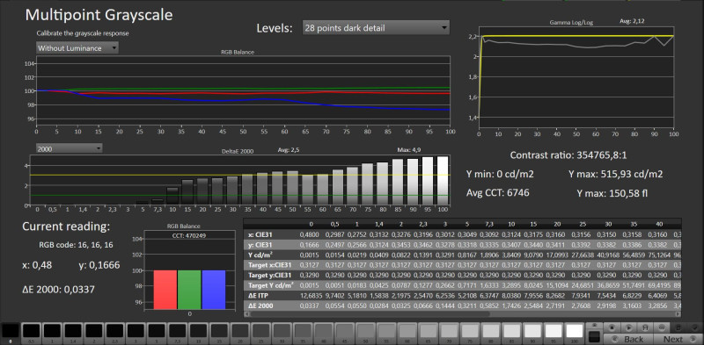This screenshot has width=704, height=345.
Task: Select the 85 grayscale swatch
Action: [x=511, y=333]
